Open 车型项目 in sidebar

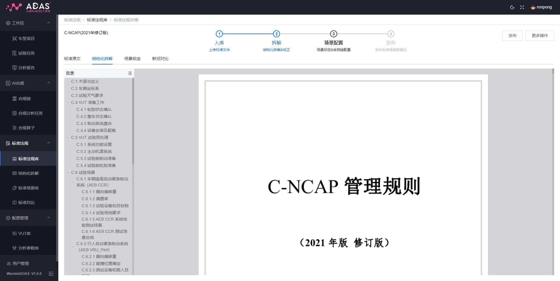(28, 39)
